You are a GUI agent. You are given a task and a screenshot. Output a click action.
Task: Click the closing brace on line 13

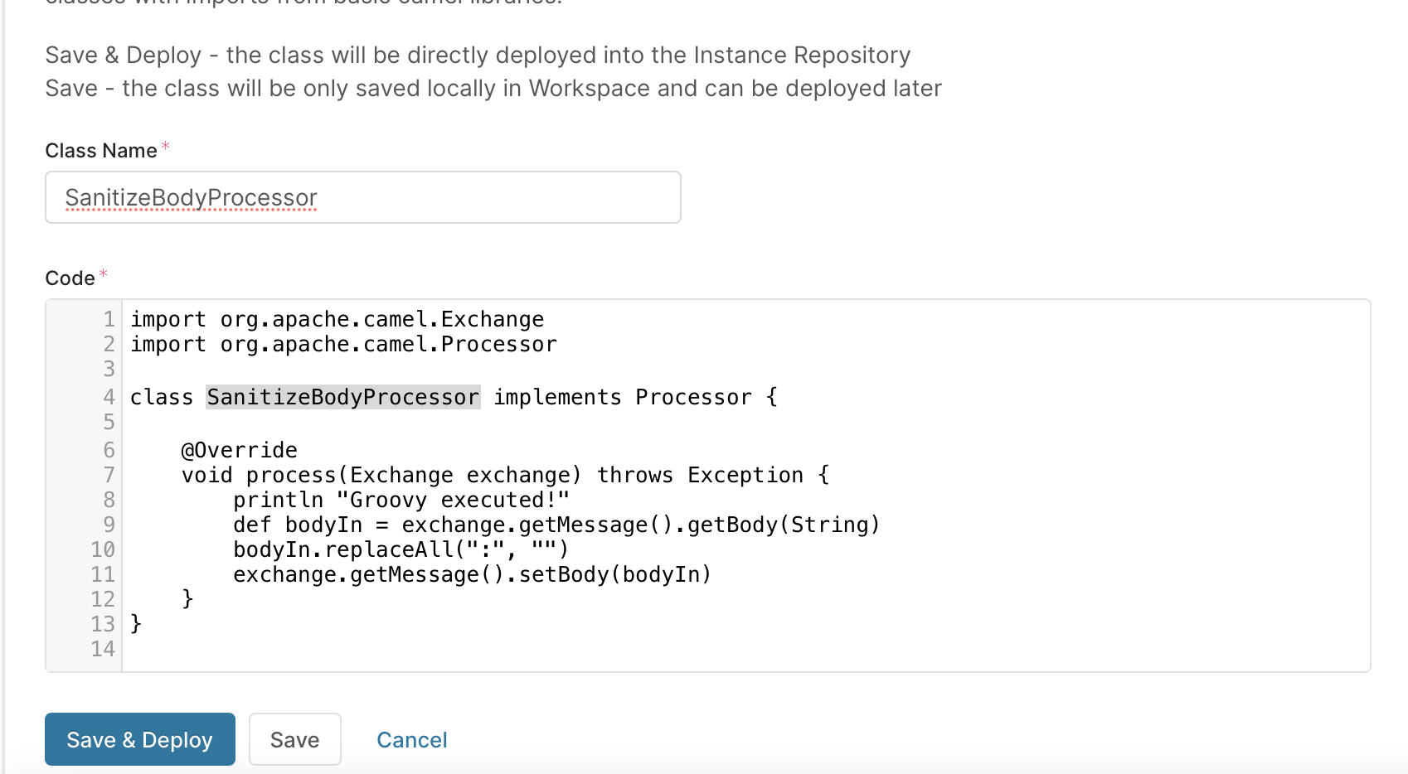[x=136, y=624]
